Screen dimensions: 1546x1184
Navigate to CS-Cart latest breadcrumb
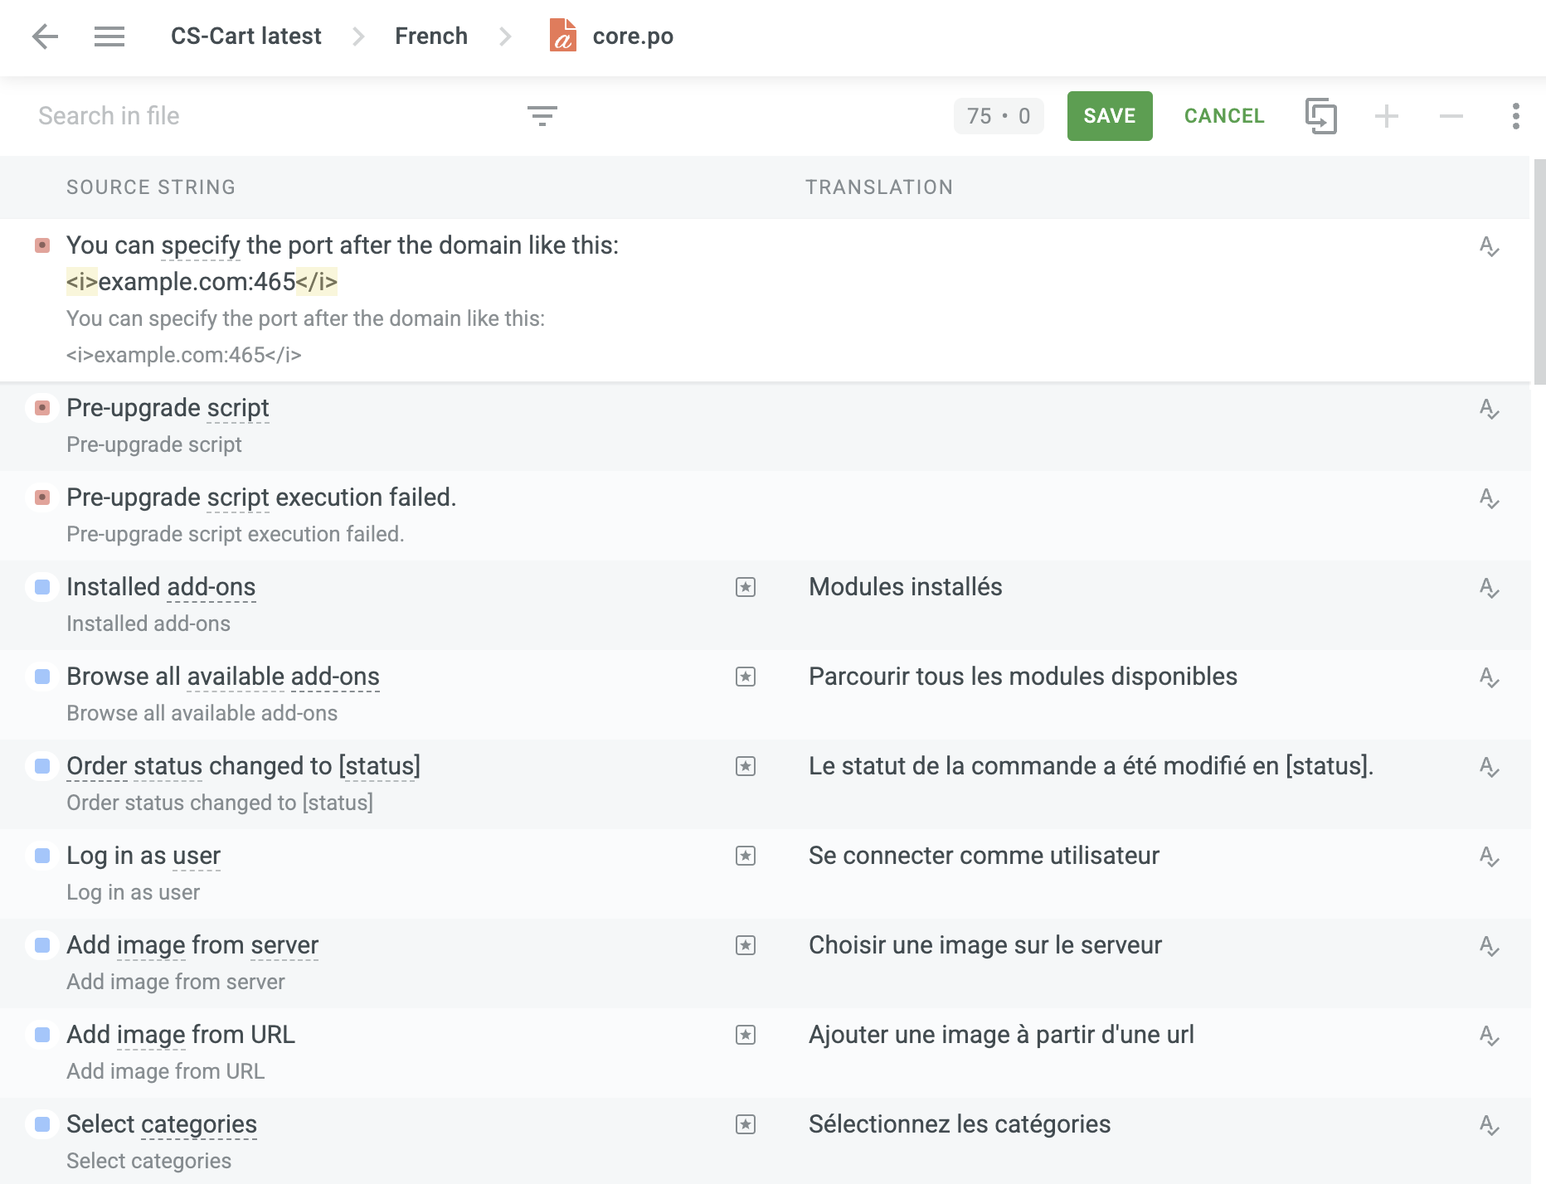(246, 36)
